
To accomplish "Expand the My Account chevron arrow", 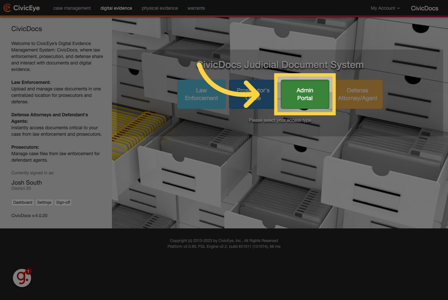I will [399, 8].
